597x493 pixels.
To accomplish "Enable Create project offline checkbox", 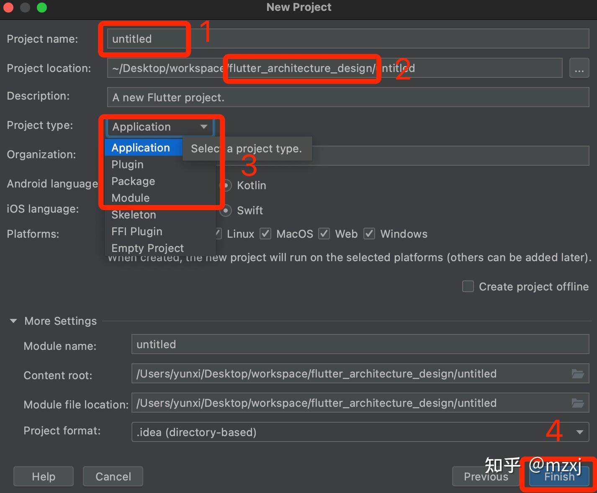I will pos(468,287).
